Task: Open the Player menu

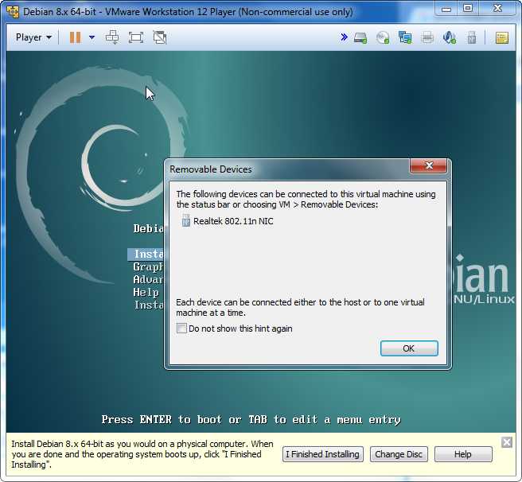Action: click(33, 37)
